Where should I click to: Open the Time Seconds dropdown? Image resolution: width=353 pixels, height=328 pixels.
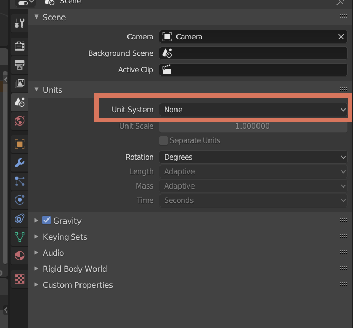pos(253,200)
